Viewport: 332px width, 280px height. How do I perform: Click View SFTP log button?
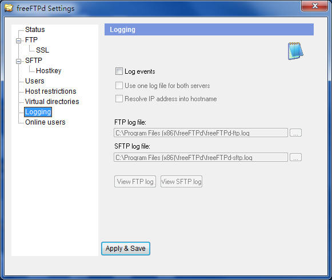pos(181,182)
